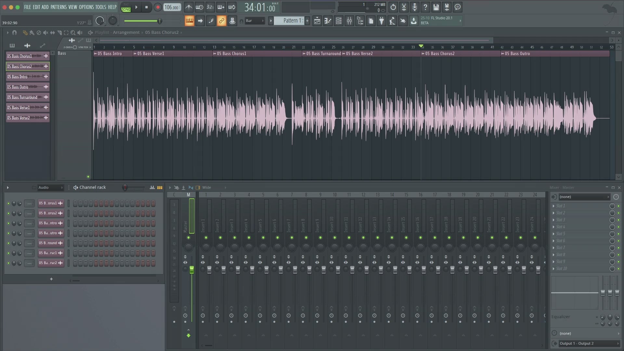
Task: Select the playlist Slice tool
Action: [59, 32]
